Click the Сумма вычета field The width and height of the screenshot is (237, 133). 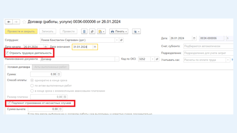point(43,109)
